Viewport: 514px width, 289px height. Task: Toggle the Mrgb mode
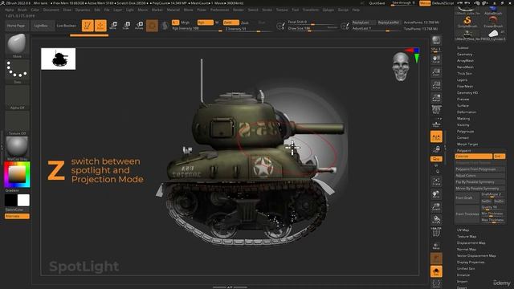pyautogui.click(x=186, y=22)
